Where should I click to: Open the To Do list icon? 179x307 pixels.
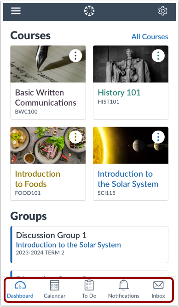coord(89,289)
